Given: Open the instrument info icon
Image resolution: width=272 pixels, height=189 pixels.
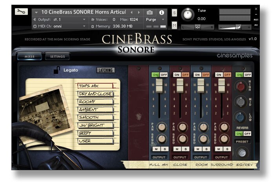Looking at the screenshot, I should 161,13.
